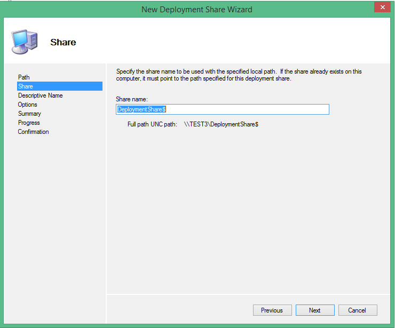Image resolution: width=395 pixels, height=328 pixels.
Task: Select the highlighted Share step in sidebar
Action: pos(26,86)
